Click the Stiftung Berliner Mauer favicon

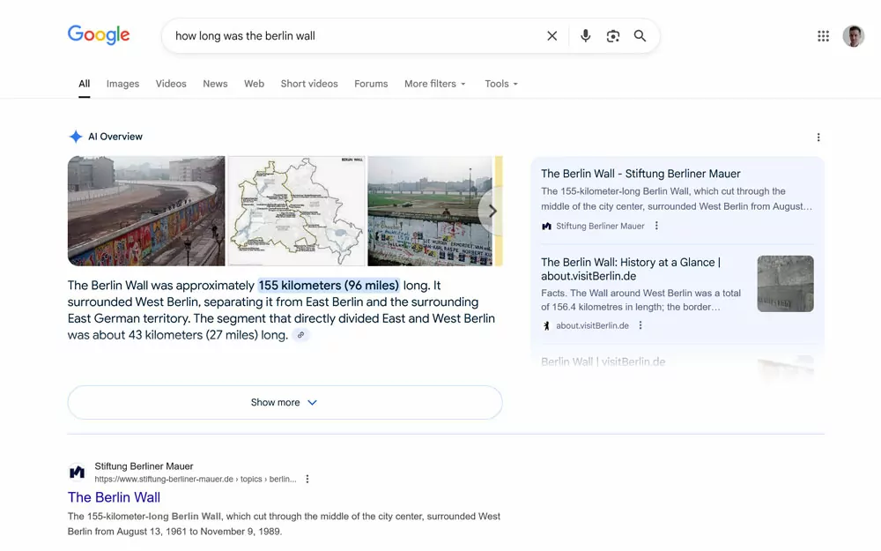(546, 226)
